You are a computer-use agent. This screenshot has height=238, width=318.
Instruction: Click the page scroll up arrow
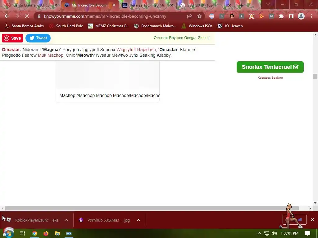point(315,35)
